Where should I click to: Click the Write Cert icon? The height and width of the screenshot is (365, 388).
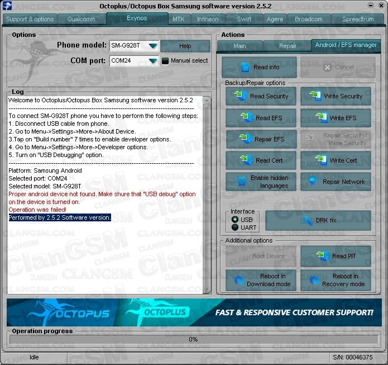pyautogui.click(x=321, y=160)
